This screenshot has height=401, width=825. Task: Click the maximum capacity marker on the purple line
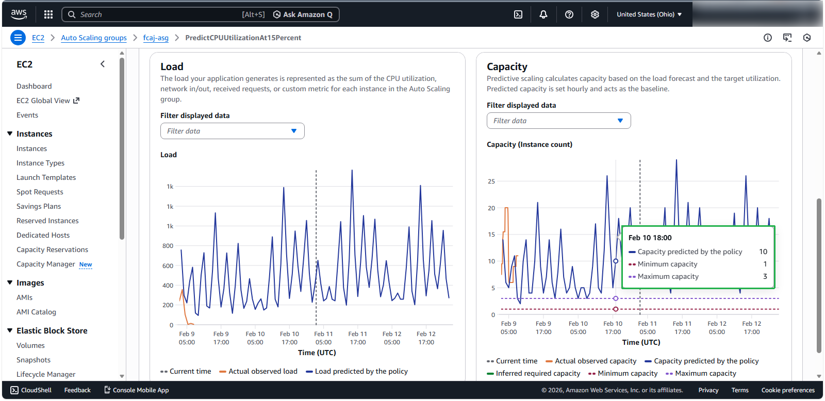point(616,298)
